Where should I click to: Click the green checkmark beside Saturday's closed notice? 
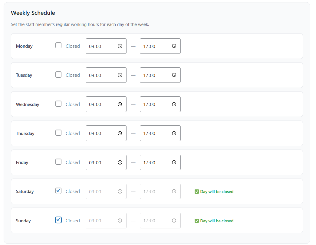(x=196, y=191)
